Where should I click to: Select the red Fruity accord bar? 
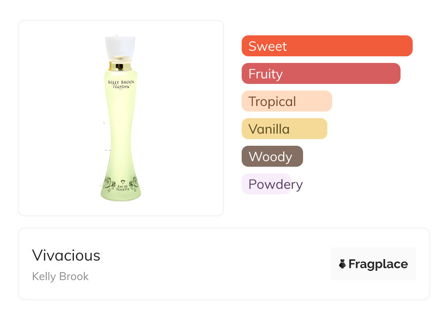pyautogui.click(x=321, y=74)
